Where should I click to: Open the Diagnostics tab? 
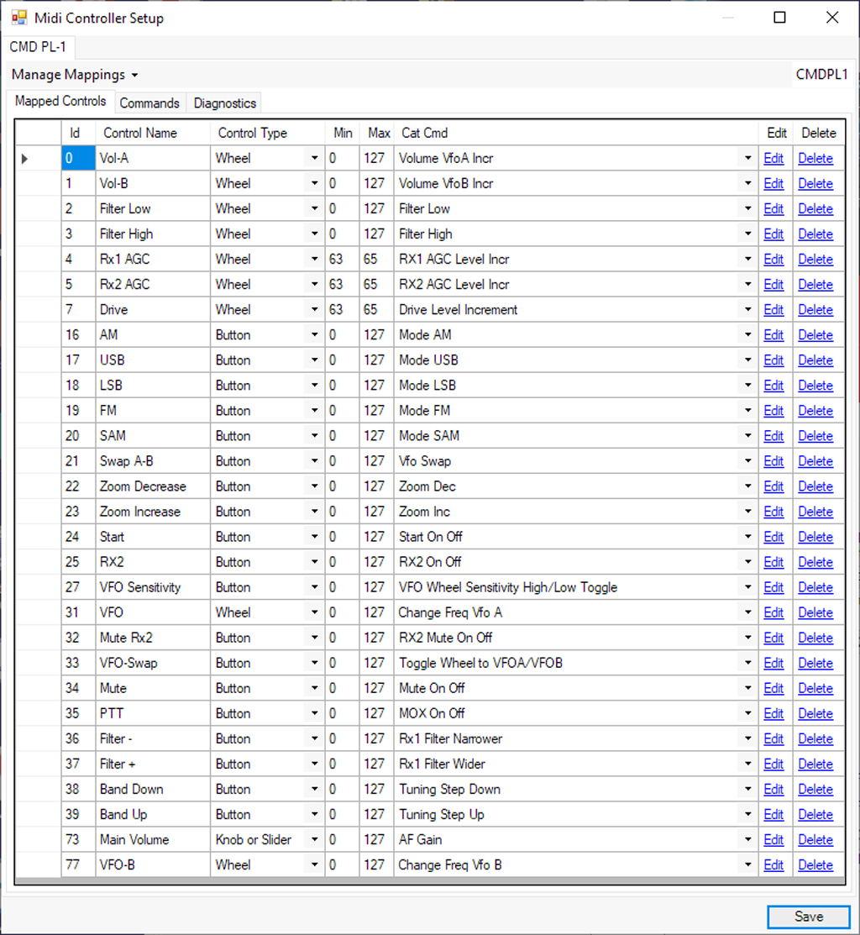[x=225, y=103]
